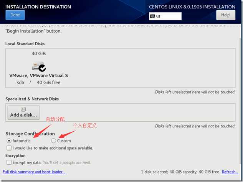Viewport: 243px width, 182px height.
Task: Click the INSTALLATION DESTINATION title
Action: (x=38, y=7)
